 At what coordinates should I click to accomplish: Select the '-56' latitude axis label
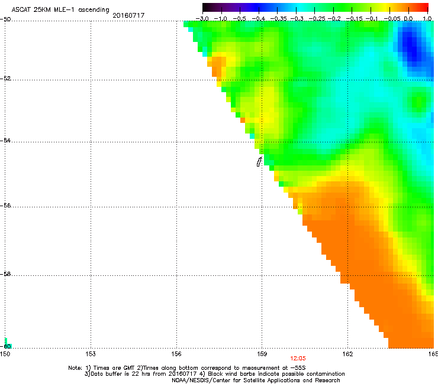pos(5,205)
